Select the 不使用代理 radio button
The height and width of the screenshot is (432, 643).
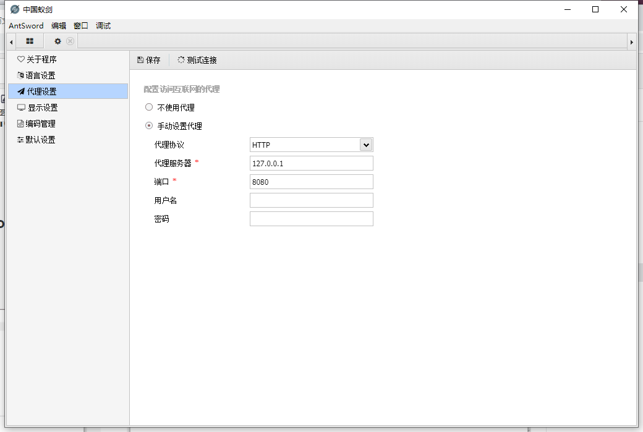[149, 107]
